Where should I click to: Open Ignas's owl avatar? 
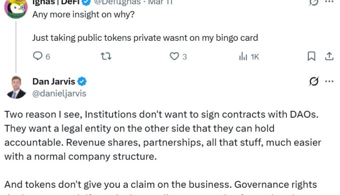[16, 6]
